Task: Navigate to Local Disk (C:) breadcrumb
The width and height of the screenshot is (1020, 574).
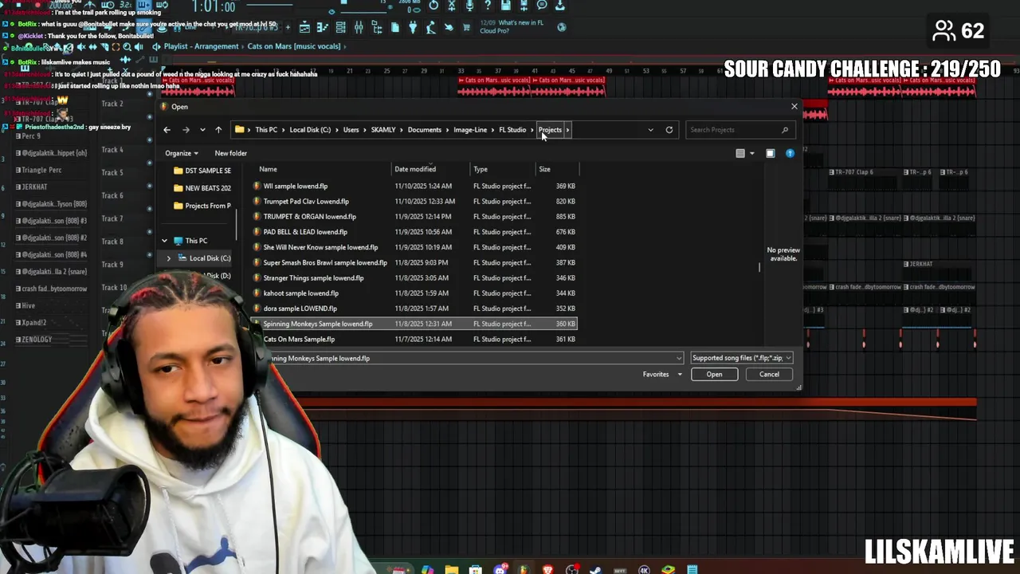Action: (310, 130)
